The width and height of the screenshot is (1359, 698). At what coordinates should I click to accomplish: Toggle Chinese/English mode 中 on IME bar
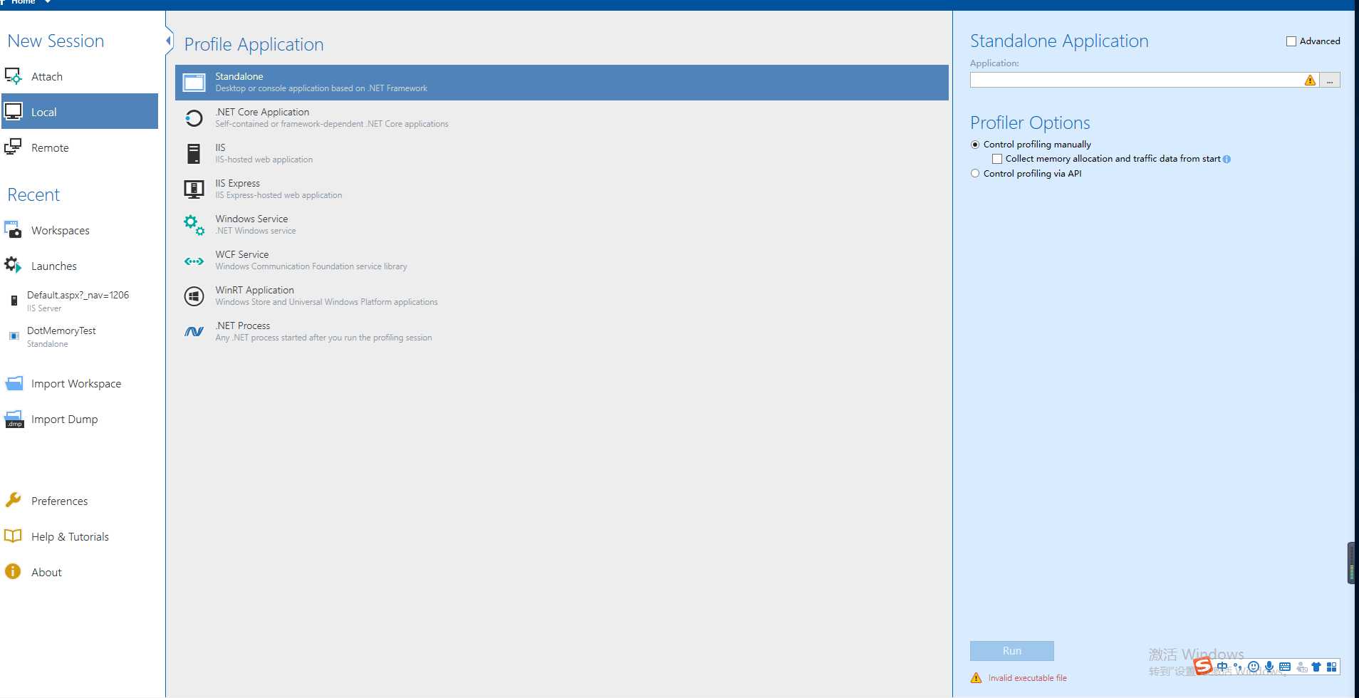pos(1222,667)
